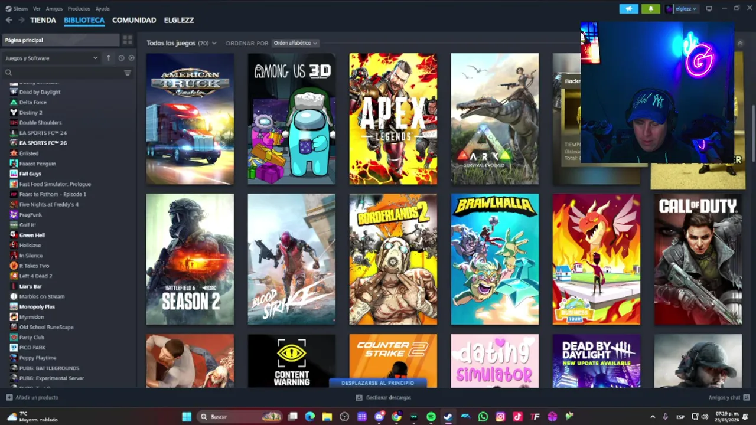Open the ELGLEZZ profile tab
756x425 pixels.
point(179,20)
